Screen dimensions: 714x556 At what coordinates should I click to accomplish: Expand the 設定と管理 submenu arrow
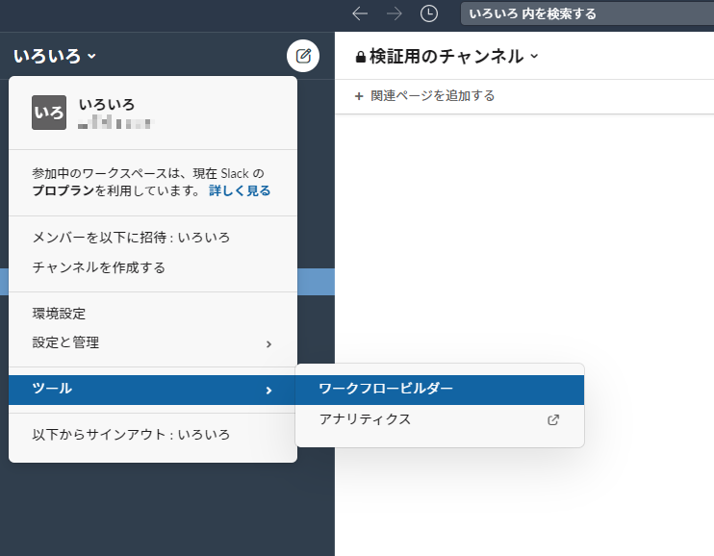pyautogui.click(x=268, y=344)
